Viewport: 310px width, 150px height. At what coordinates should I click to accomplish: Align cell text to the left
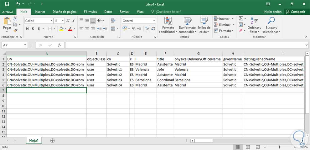pyautogui.click(x=81, y=29)
